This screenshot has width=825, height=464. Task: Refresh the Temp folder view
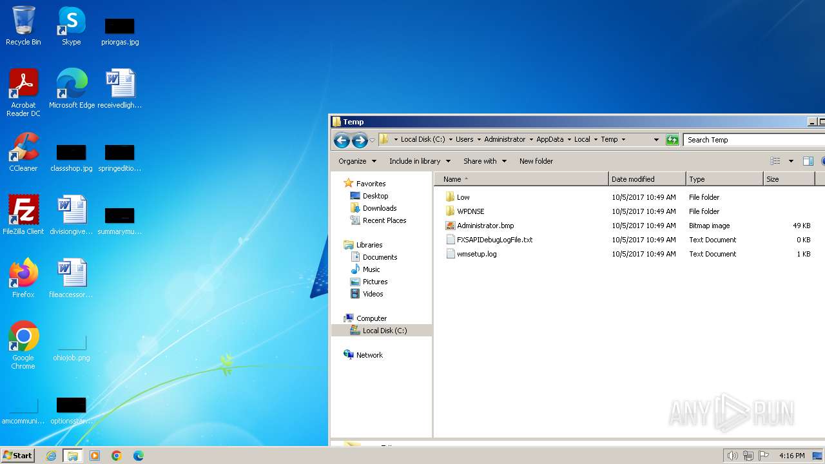[672, 140]
